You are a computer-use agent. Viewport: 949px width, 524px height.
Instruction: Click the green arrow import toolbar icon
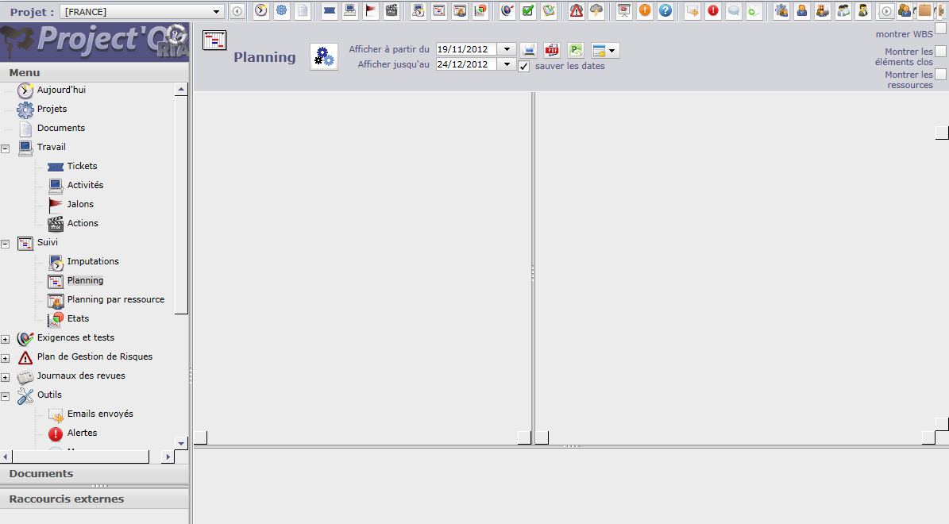click(754, 10)
